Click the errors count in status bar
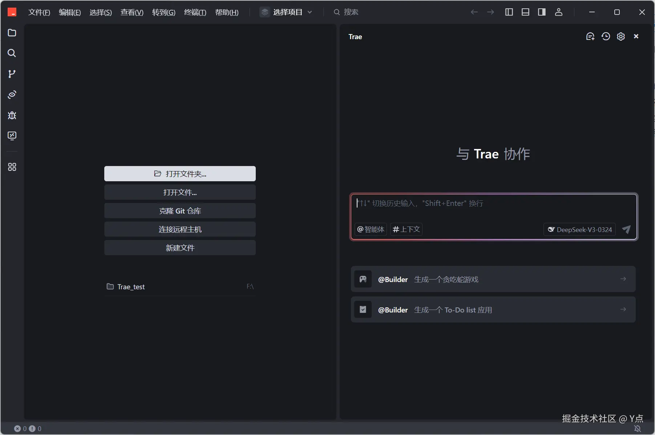The height and width of the screenshot is (435, 655). [20, 428]
